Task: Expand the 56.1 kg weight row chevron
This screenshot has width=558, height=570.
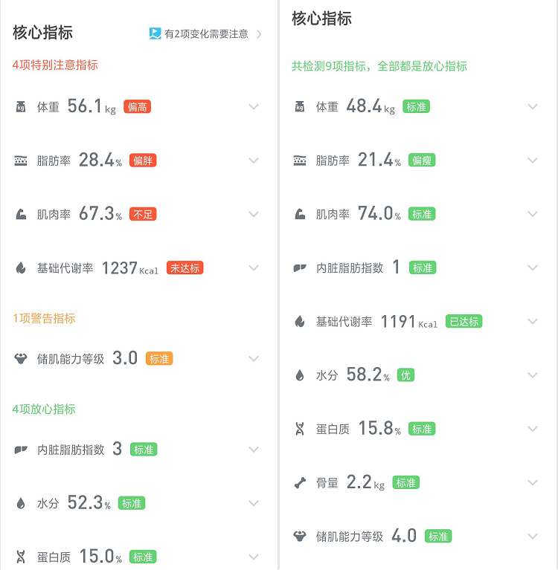Action: click(254, 107)
